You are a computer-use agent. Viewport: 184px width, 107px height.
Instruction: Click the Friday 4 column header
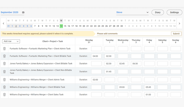149,41
